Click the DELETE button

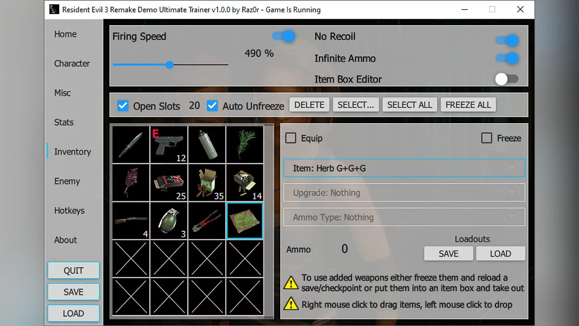click(310, 105)
